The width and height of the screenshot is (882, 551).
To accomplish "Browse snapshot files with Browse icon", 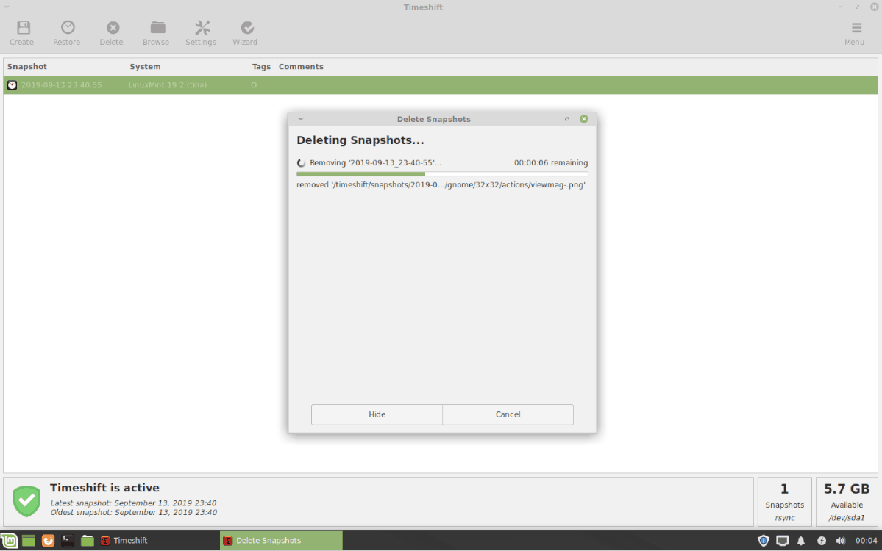I will click(157, 33).
